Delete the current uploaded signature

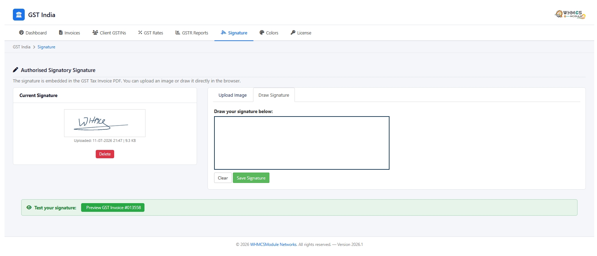click(105, 154)
